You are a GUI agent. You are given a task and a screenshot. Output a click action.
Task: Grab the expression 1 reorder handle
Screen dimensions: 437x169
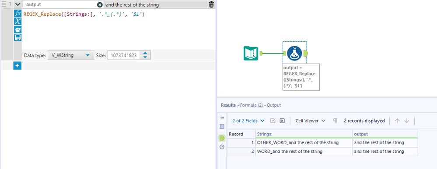point(4,4)
